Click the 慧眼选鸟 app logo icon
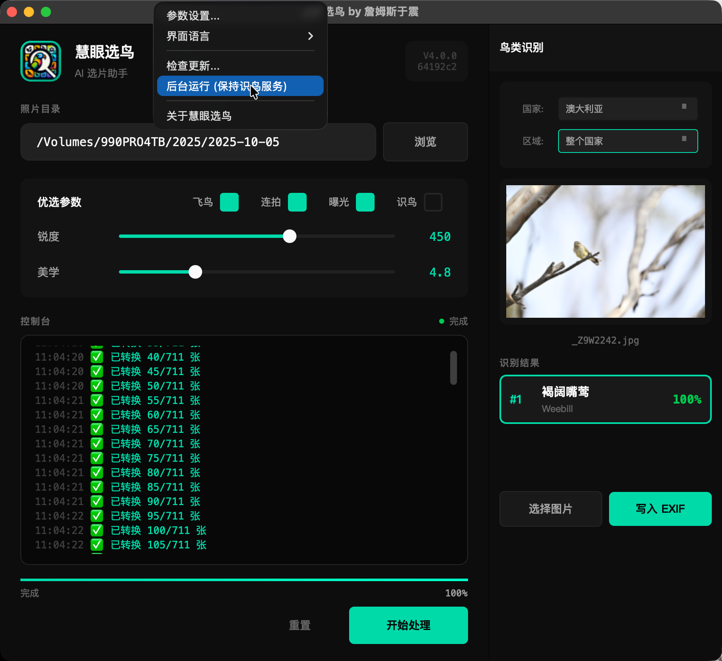The width and height of the screenshot is (722, 661). [40, 61]
